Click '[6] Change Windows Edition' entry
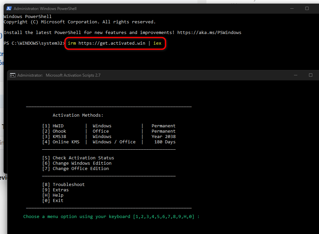The image size is (319, 234). tap(77, 163)
